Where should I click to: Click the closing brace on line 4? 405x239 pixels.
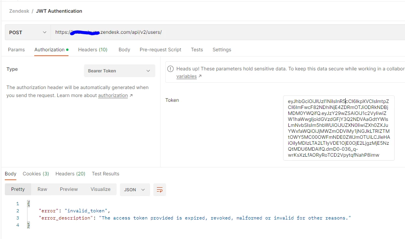29,225
